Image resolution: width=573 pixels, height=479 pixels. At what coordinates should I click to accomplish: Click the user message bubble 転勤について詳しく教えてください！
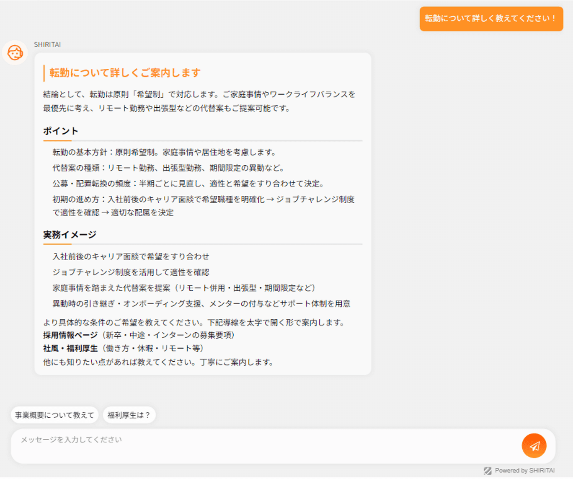coord(491,19)
